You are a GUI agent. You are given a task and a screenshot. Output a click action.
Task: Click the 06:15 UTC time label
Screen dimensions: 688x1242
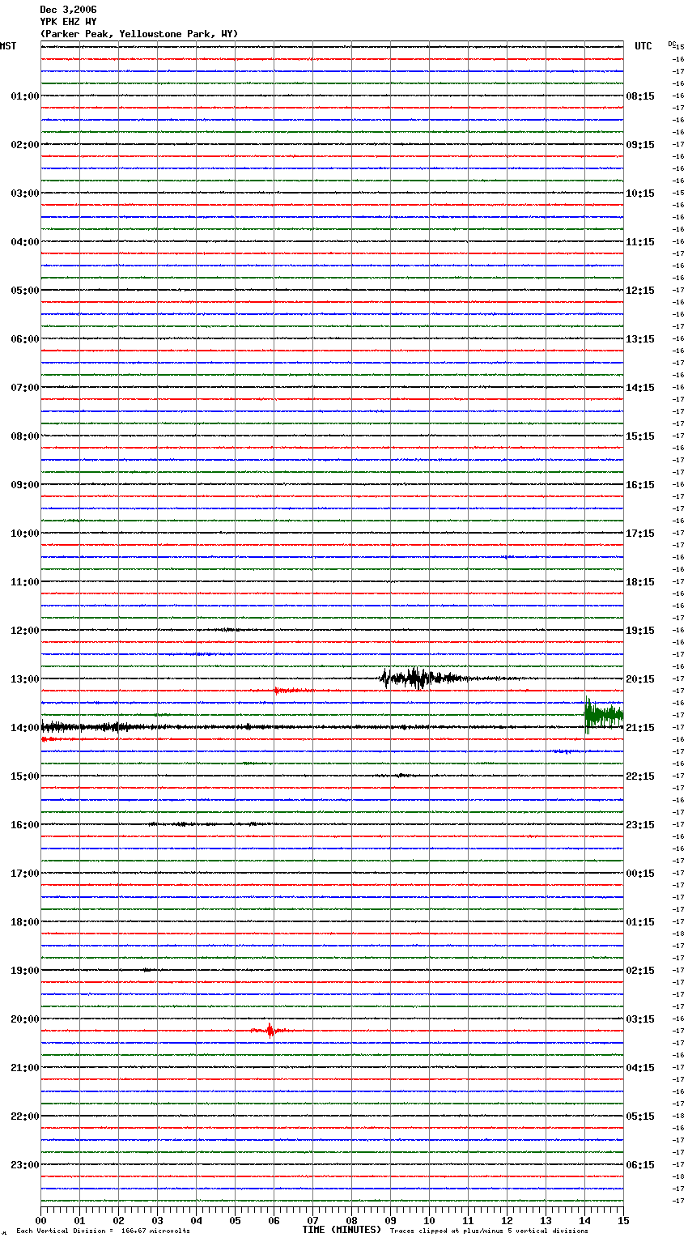pyautogui.click(x=640, y=1165)
